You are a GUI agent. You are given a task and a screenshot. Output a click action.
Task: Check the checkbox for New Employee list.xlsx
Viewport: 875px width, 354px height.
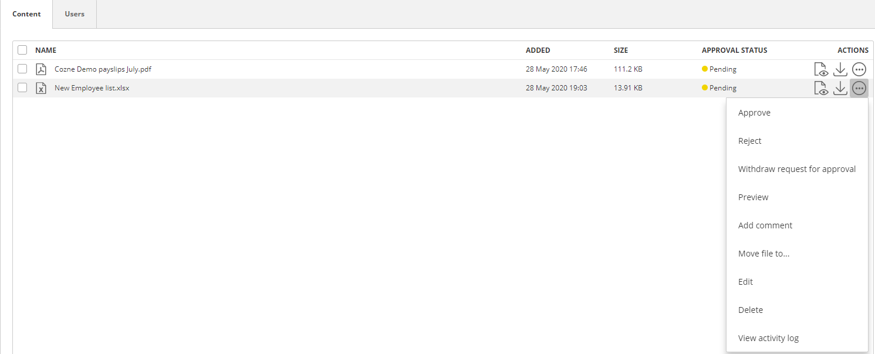[x=22, y=87]
